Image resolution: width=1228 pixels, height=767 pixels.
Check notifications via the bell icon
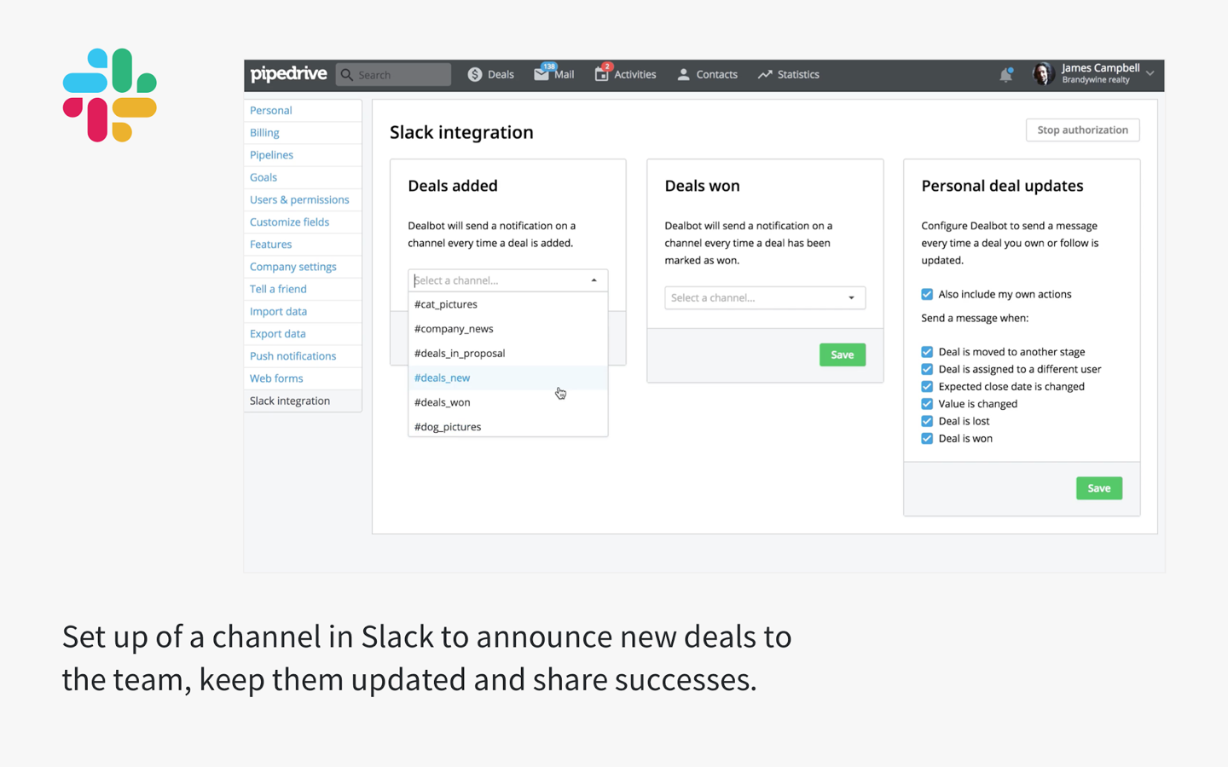(x=1005, y=74)
